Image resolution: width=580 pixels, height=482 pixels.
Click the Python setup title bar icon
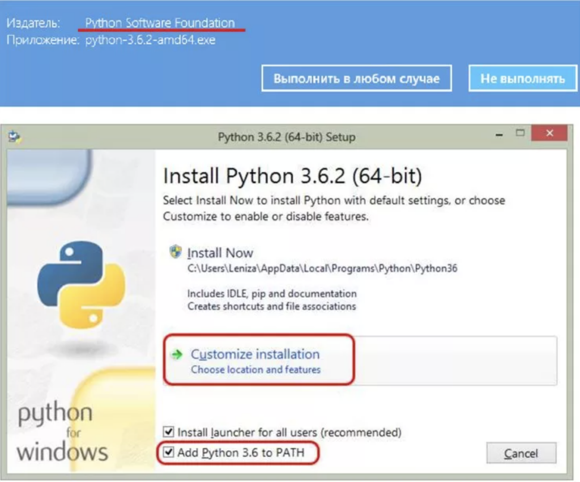pyautogui.click(x=15, y=137)
